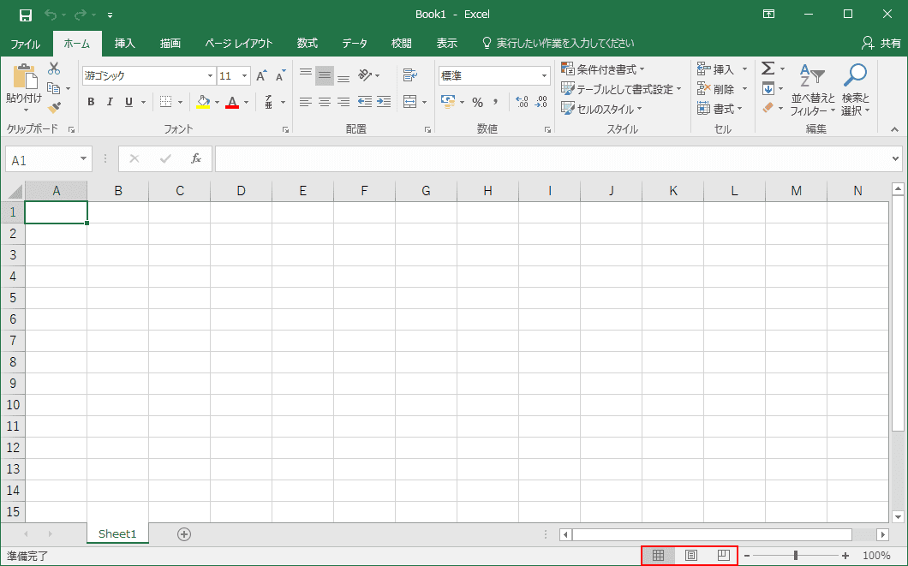Click the Ribbon Display Options icon
Viewport: 908px width, 566px height.
pos(769,14)
